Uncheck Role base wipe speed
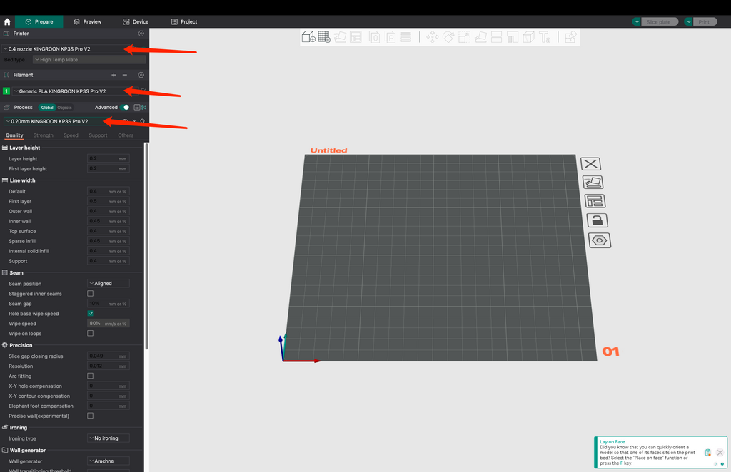 90,314
